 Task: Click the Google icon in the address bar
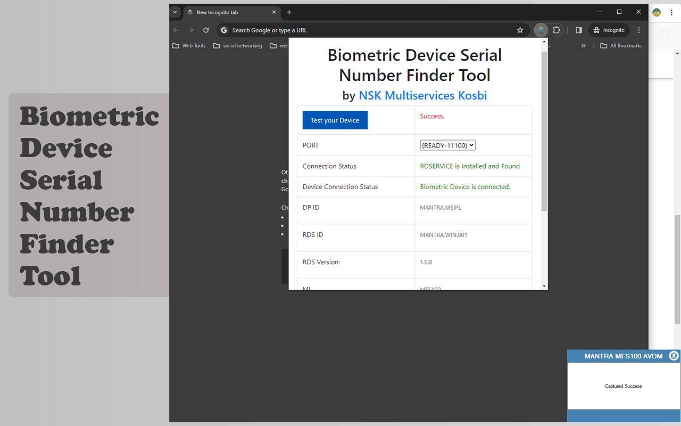pos(224,30)
